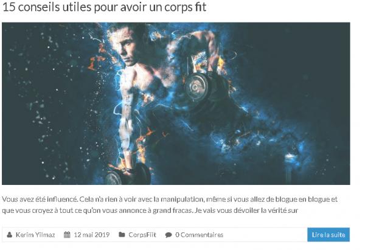The image size is (365, 250).
Task: Click the featured dumbbell workout image
Action: pos(176,103)
